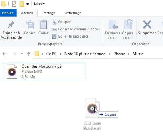Click Copier le chemin d'accès
The width and height of the screenshot is (163, 139).
coord(76,29)
